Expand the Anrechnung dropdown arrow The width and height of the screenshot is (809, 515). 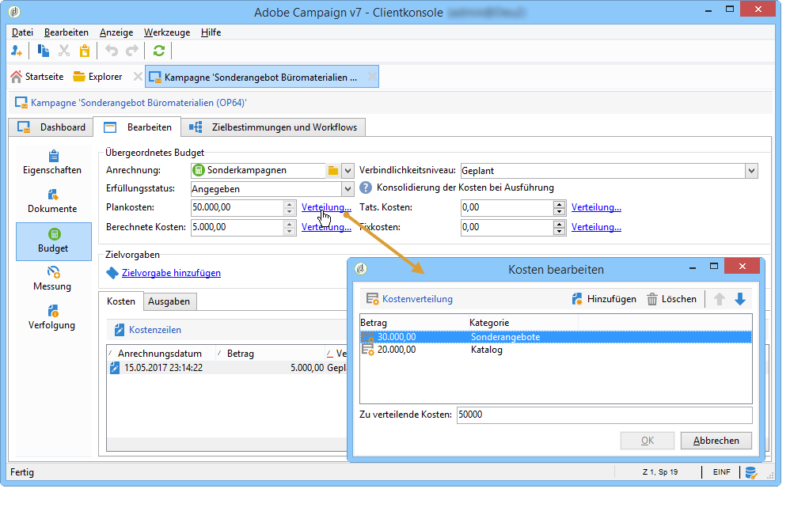(x=348, y=171)
